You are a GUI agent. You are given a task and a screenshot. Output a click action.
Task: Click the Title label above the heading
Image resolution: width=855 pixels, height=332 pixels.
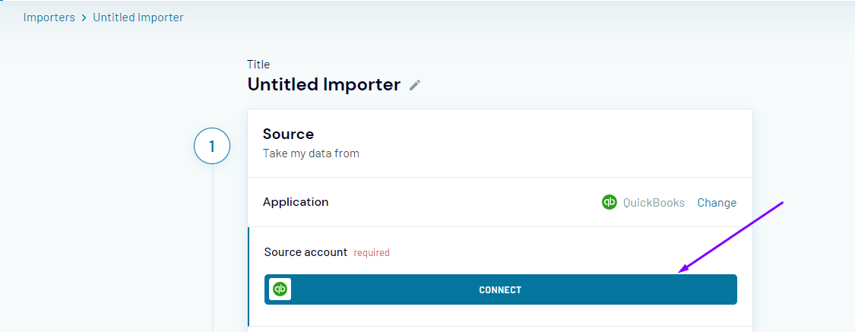(258, 65)
